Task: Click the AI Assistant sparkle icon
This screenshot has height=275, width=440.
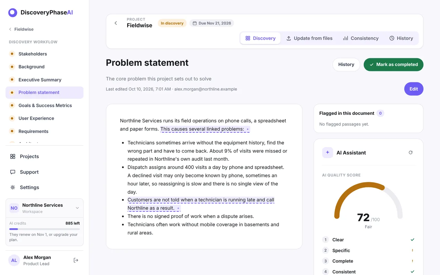Action: click(x=328, y=152)
